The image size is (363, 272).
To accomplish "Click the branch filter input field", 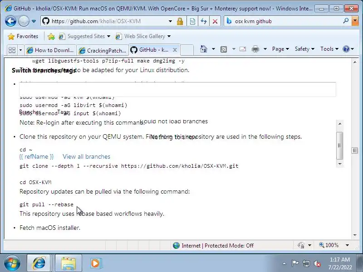I will (x=177, y=89).
